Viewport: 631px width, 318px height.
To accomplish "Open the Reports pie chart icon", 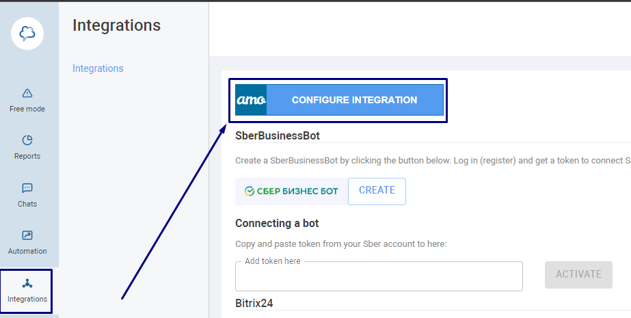I will [27, 140].
